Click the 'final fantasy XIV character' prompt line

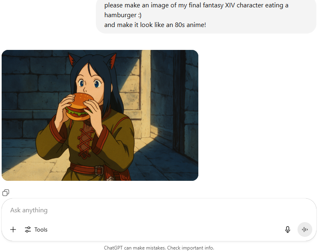pos(196,5)
